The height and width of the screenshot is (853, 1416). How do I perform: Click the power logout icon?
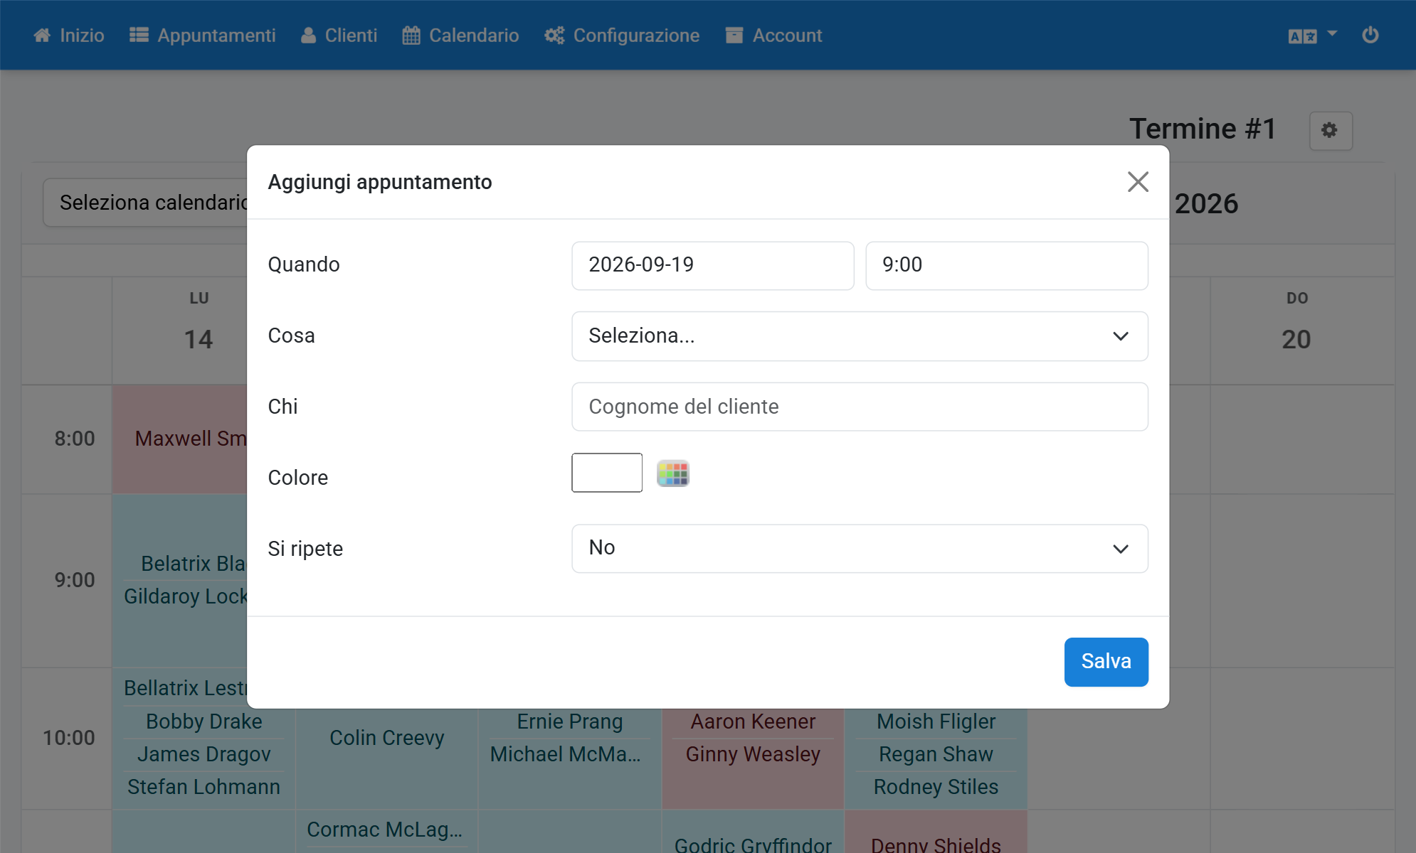tap(1370, 35)
